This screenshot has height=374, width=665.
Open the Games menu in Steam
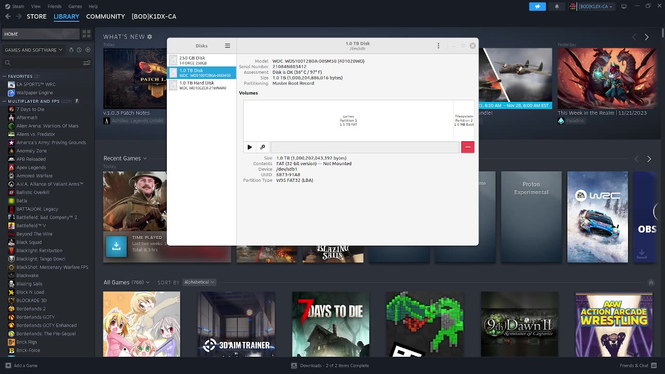click(x=75, y=6)
